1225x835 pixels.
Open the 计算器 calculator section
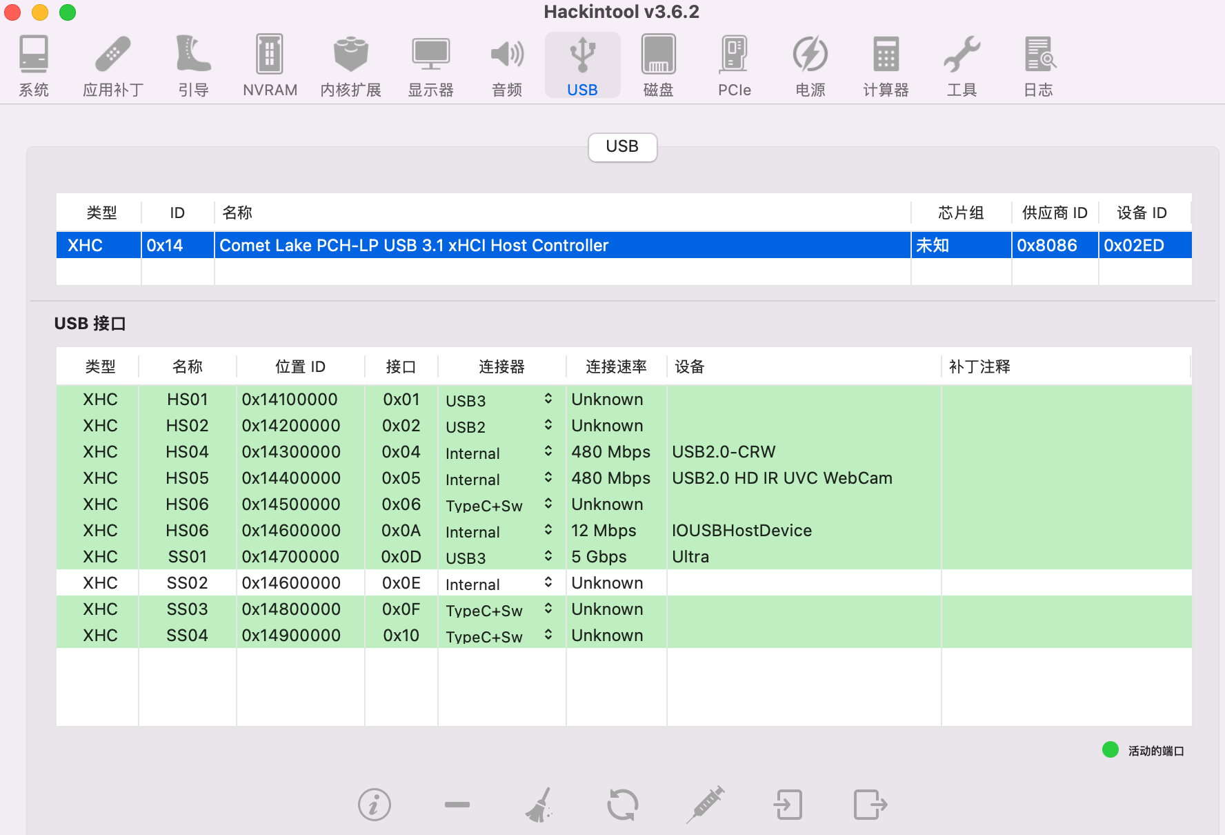pos(886,66)
